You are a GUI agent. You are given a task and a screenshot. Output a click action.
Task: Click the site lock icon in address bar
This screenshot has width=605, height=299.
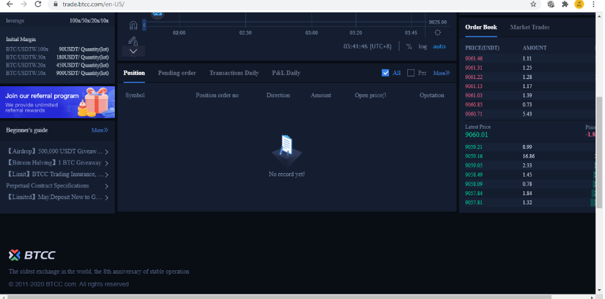(x=55, y=5)
